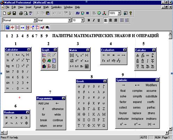Image resolution: width=173 pixels, height=140 pixels.
Task: Expand the font size 10 dropdown
Action: (x=82, y=20)
